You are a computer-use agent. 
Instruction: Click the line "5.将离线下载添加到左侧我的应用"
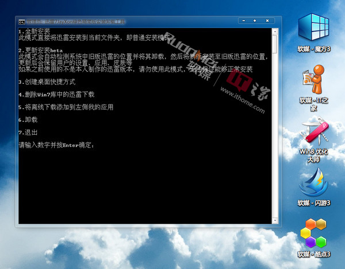point(66,107)
